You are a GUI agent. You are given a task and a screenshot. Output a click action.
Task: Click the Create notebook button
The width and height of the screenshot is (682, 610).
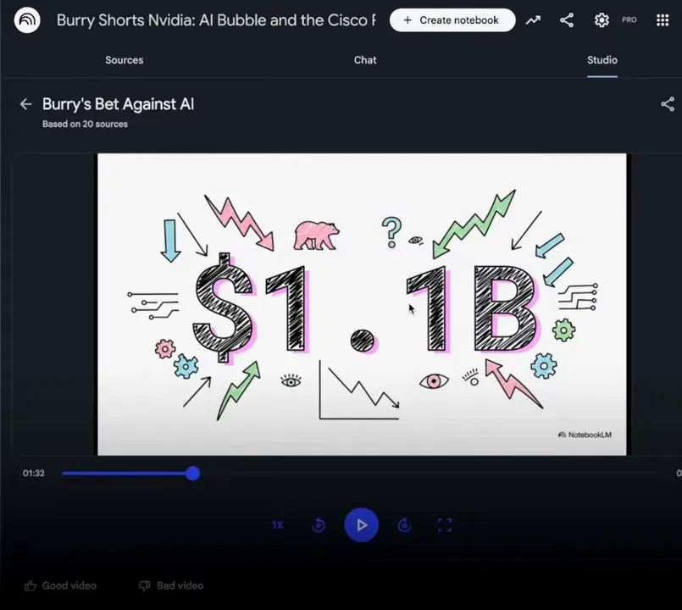[x=452, y=19]
